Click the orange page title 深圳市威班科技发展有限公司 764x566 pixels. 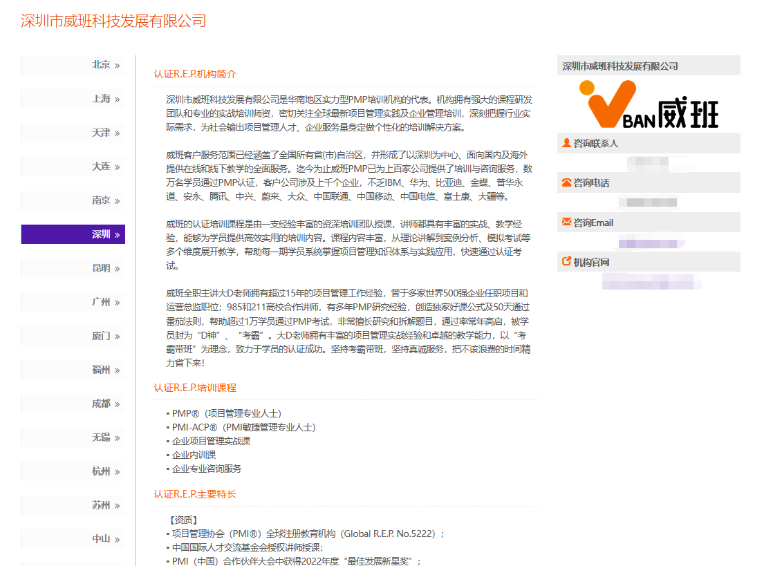pyautogui.click(x=113, y=21)
